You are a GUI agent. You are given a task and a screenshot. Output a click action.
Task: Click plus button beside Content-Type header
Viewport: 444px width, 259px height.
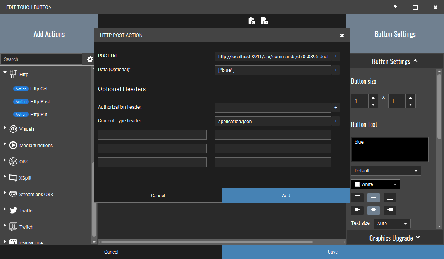[x=336, y=122]
